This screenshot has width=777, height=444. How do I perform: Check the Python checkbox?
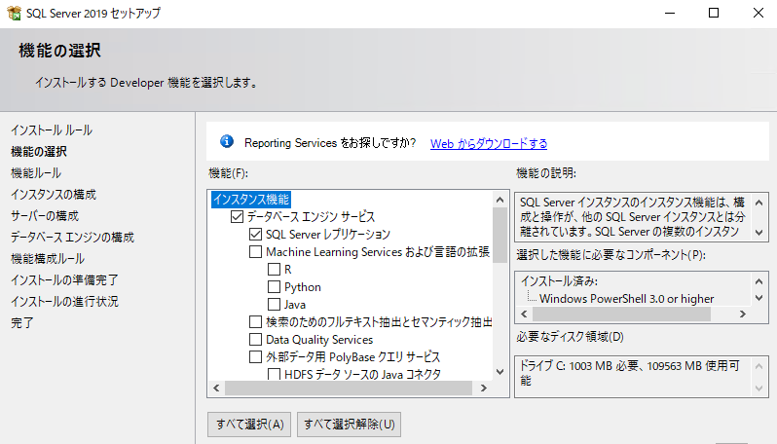pyautogui.click(x=274, y=287)
